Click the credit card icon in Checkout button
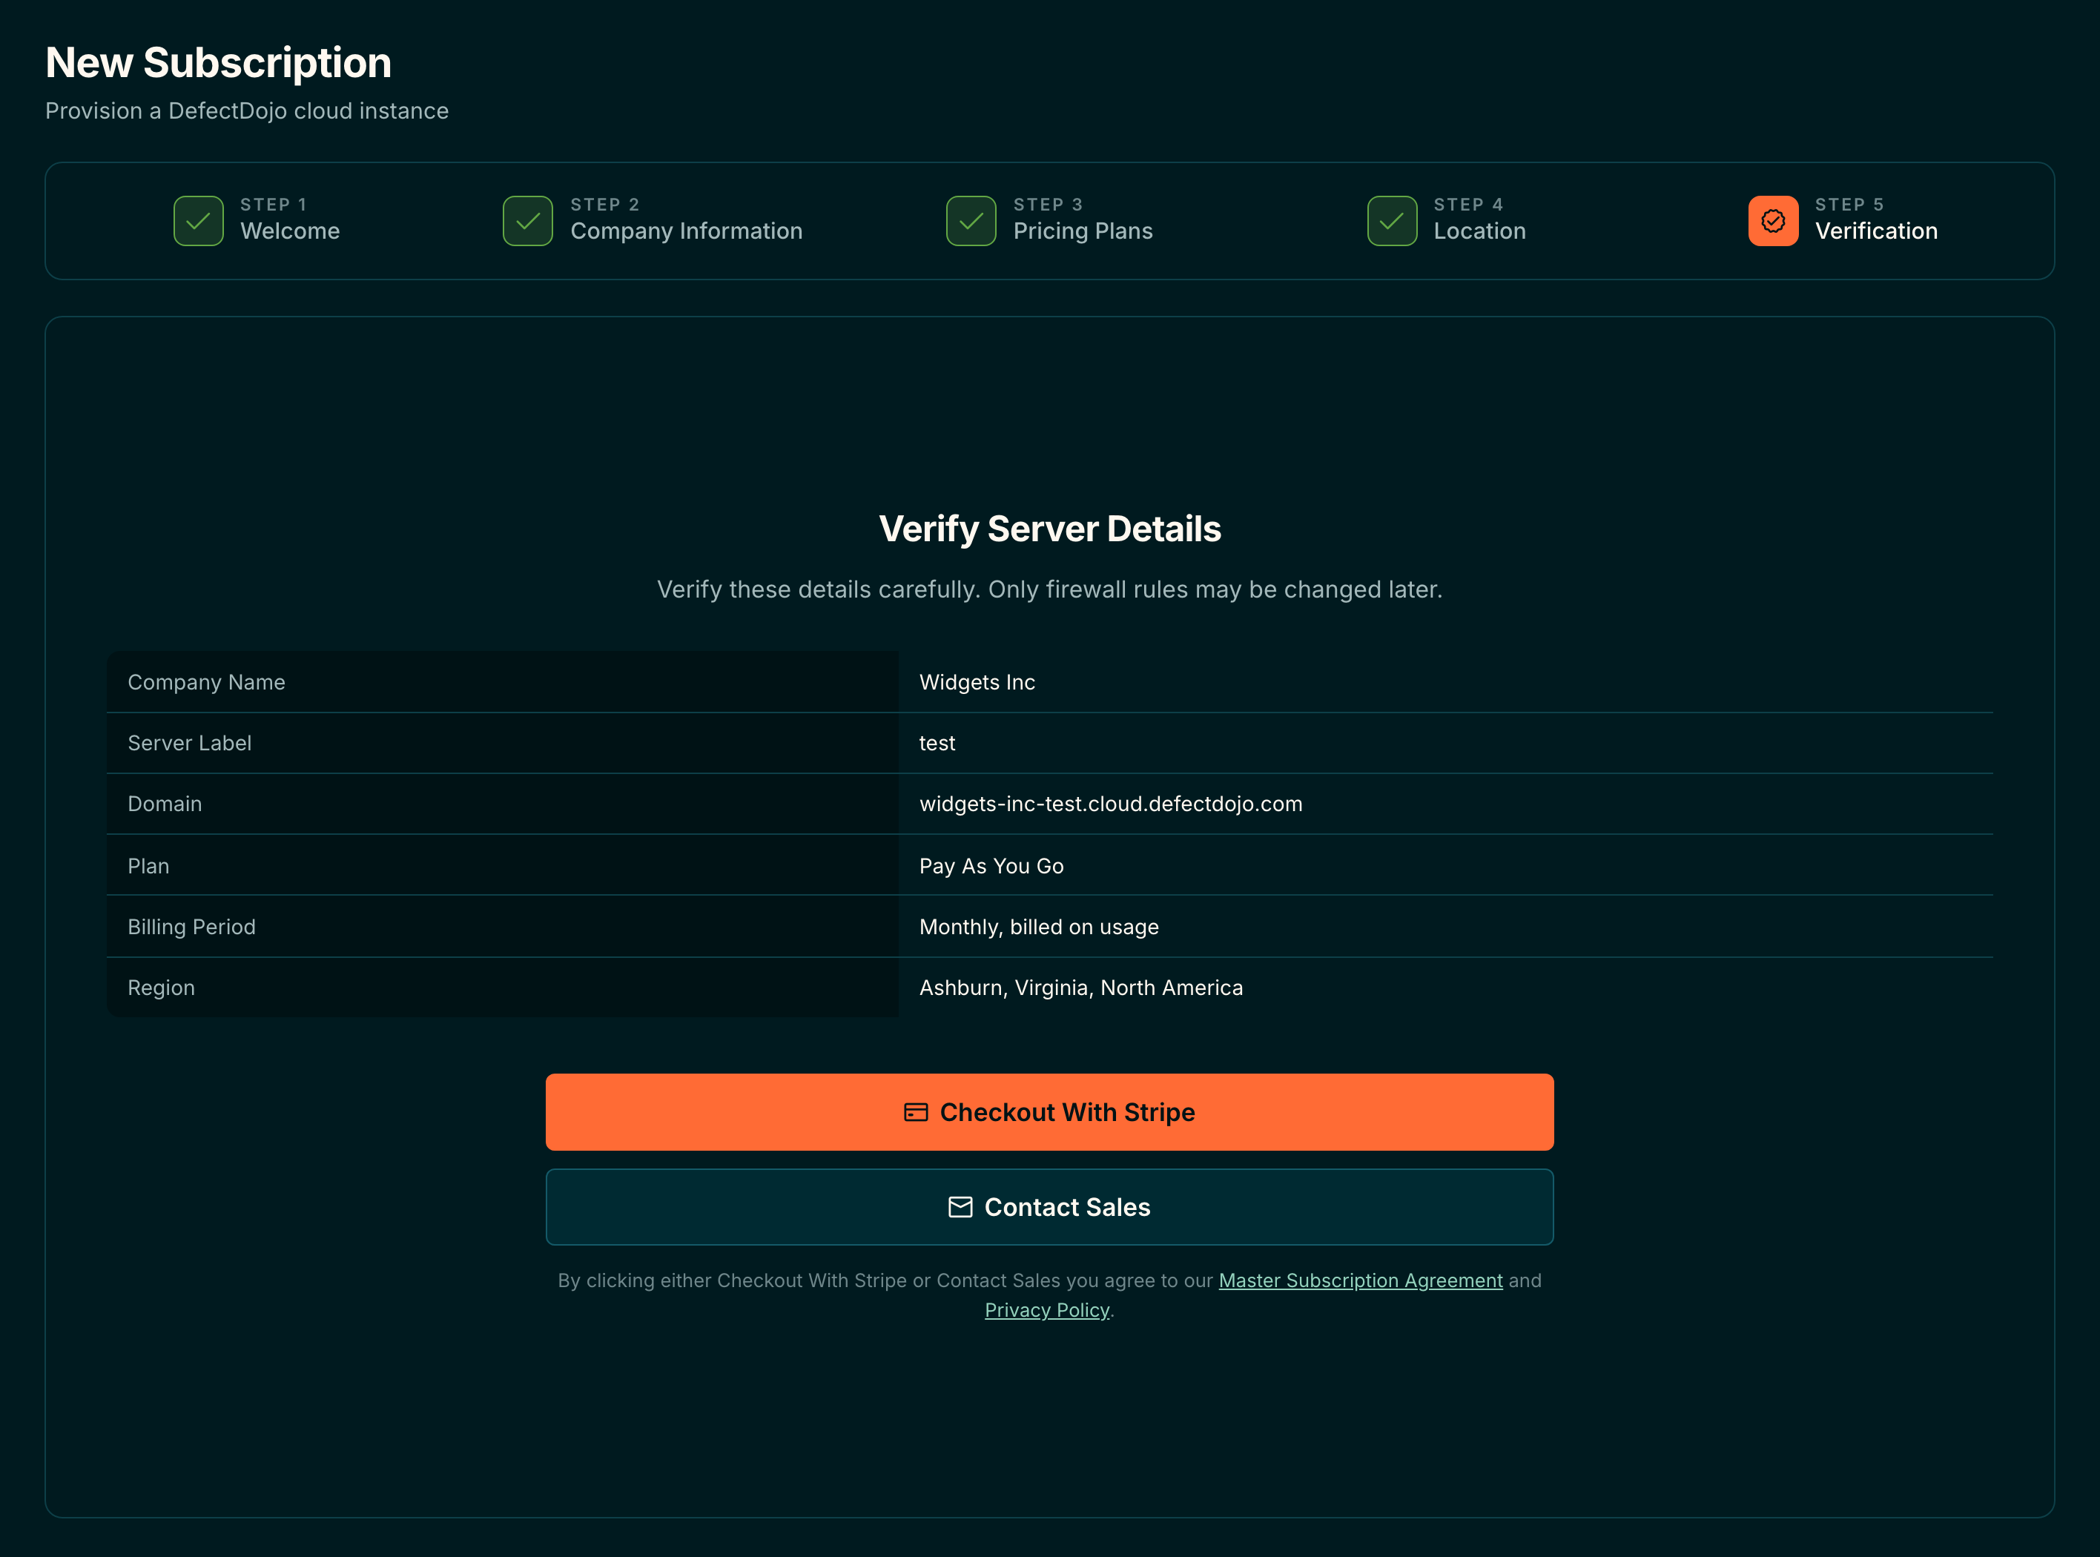The height and width of the screenshot is (1557, 2100). [917, 1112]
